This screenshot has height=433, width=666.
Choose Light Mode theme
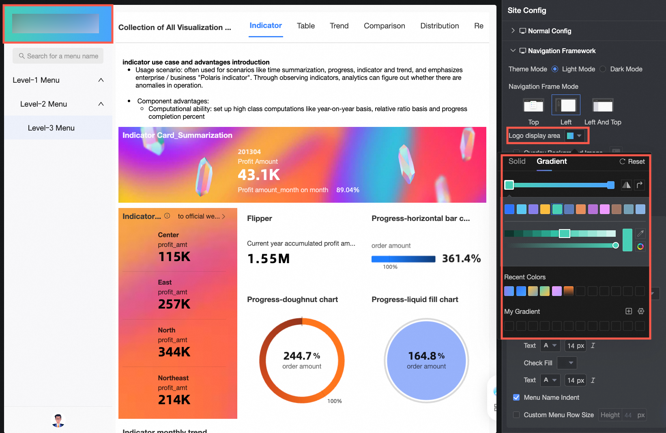click(x=555, y=69)
